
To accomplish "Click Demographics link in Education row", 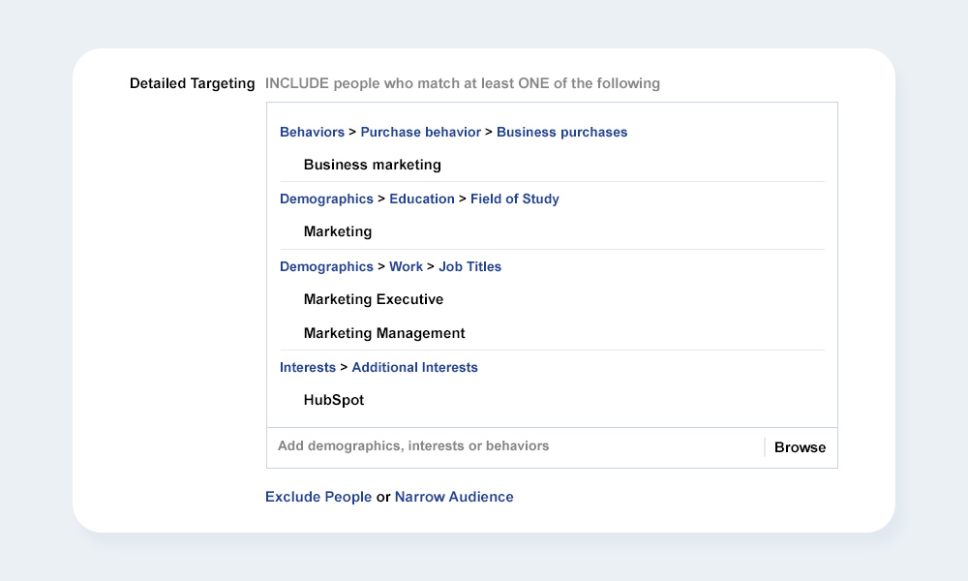I will [x=326, y=199].
